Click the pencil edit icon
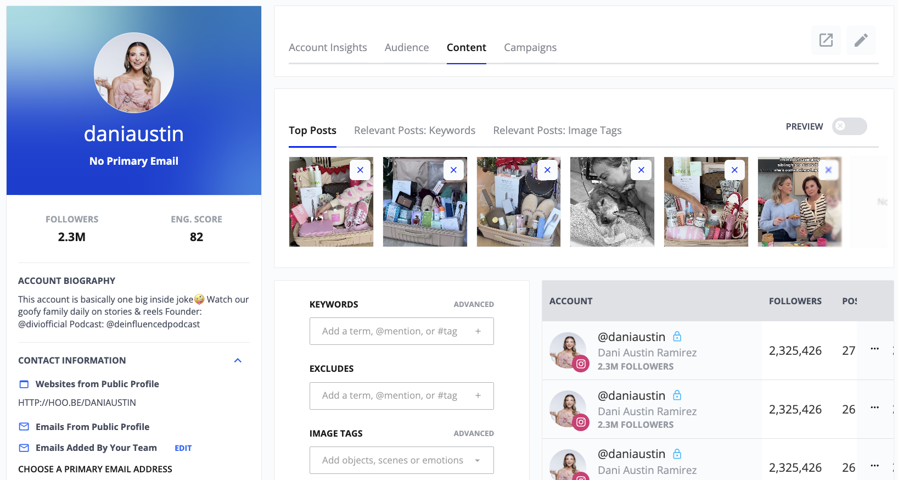 861,40
